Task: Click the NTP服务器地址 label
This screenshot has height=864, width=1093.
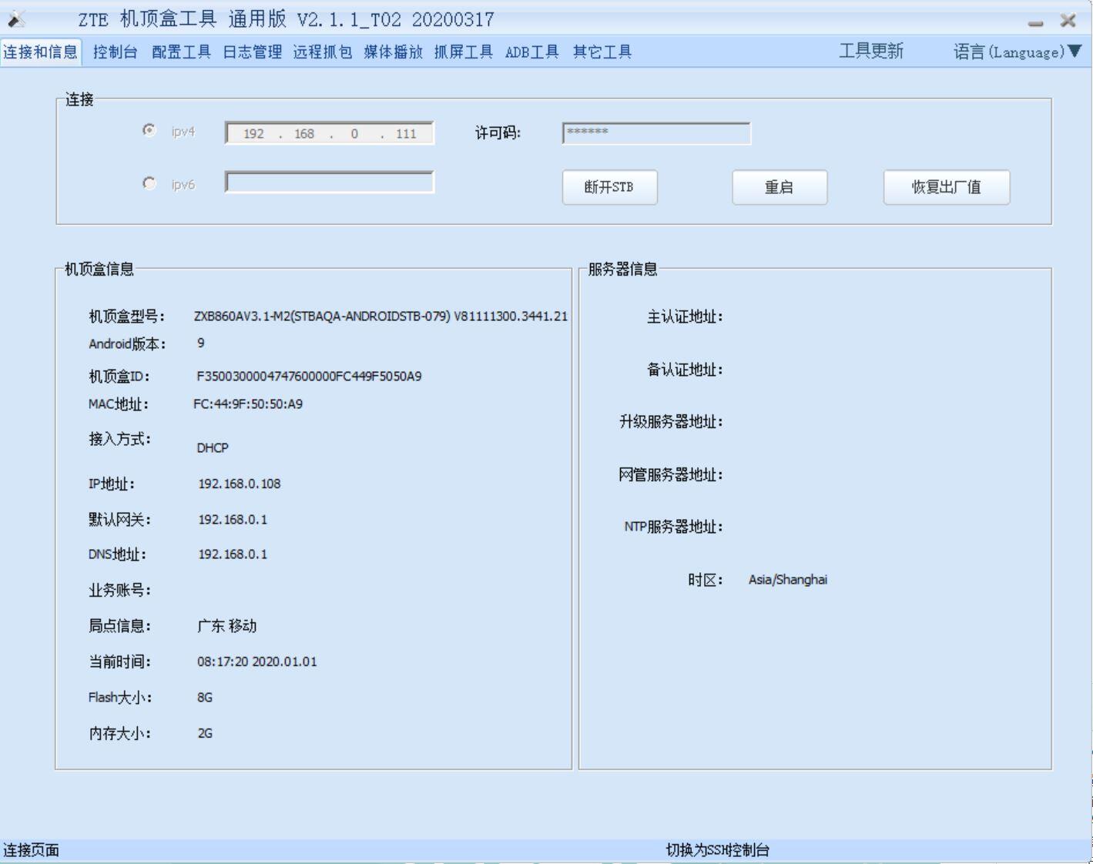Action: coord(673,527)
